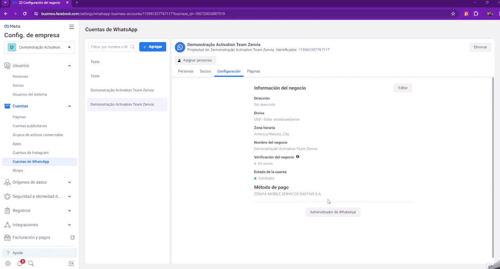The image size is (500, 269).
Task: Select Cuentas de WhatsApp in sidebar
Action: 39,162
